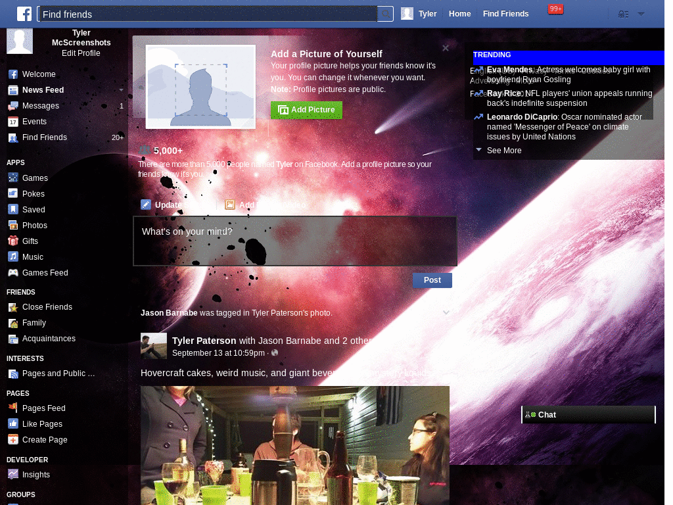The image size is (673, 505).
Task: Open Find Friends in top bar
Action: [505, 14]
